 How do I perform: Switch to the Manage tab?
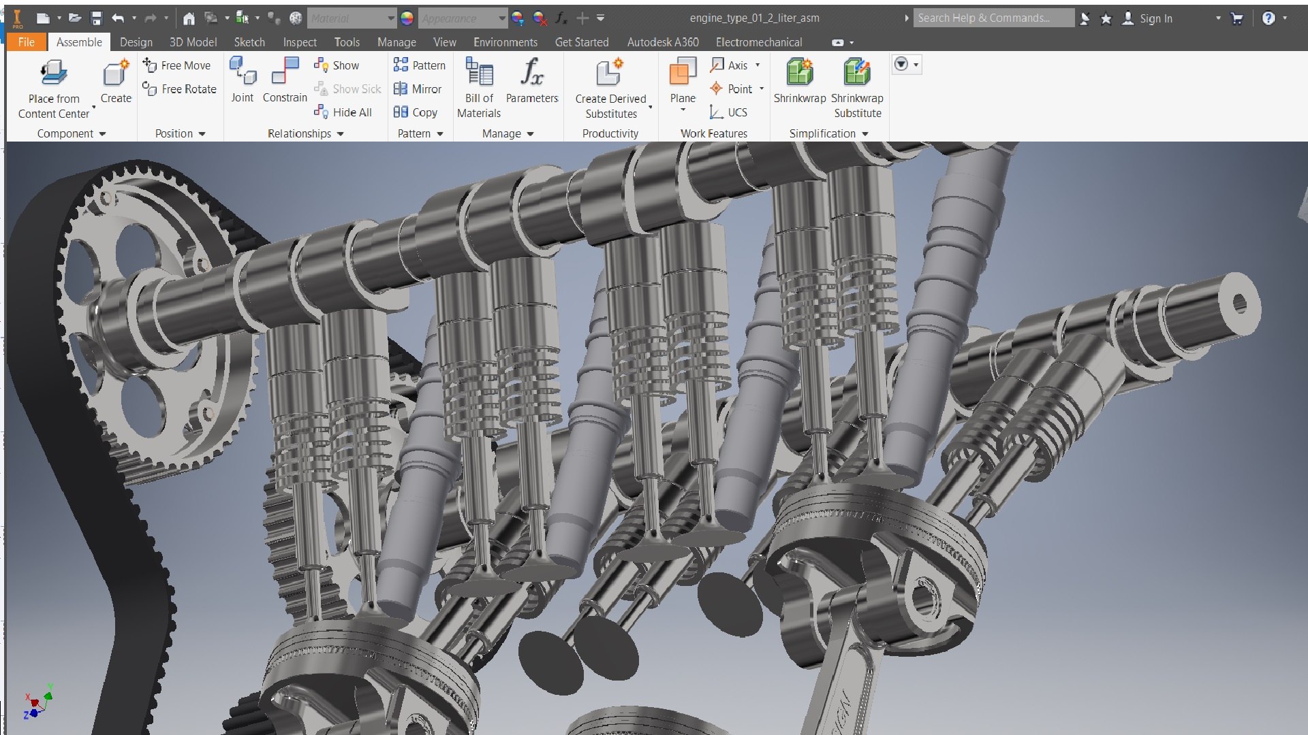(396, 42)
